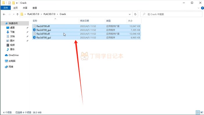
Task: Sort by the 修改日期 column header
Action: point(85,21)
